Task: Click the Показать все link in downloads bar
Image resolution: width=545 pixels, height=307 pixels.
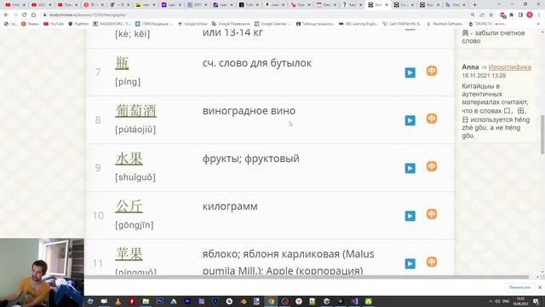Action: pyautogui.click(x=519, y=287)
